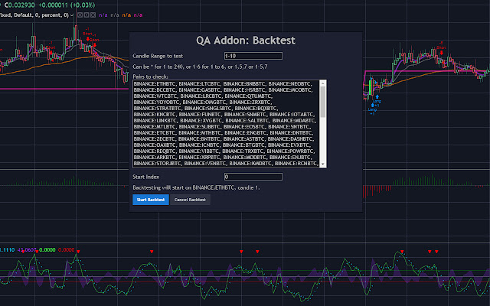The height and width of the screenshot is (306, 490).
Task: Click the pairs list scrollbar down arrow
Action: (323, 164)
